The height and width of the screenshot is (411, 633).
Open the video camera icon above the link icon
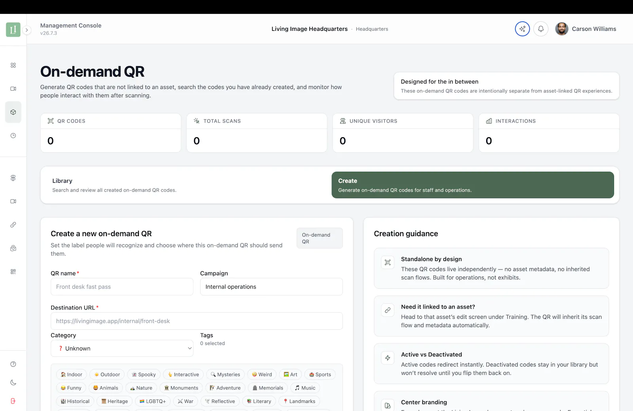(13, 201)
